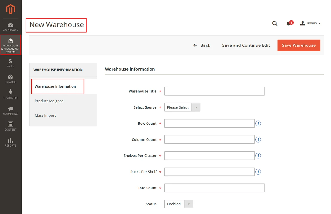
Task: Open notifications bell icon
Action: coord(288,24)
